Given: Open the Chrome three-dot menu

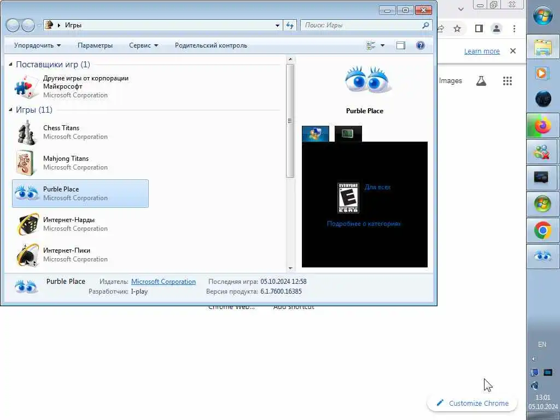Looking at the screenshot, I should pyautogui.click(x=514, y=28).
